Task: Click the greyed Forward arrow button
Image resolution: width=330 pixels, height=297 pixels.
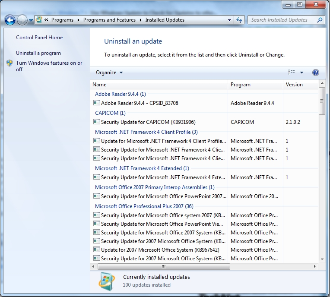Action: (22, 20)
